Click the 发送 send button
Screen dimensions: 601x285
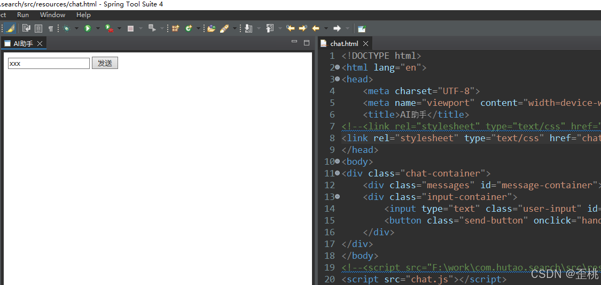click(105, 63)
